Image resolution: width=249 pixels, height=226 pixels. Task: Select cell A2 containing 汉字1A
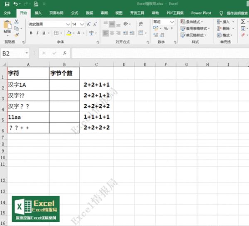tap(28, 85)
